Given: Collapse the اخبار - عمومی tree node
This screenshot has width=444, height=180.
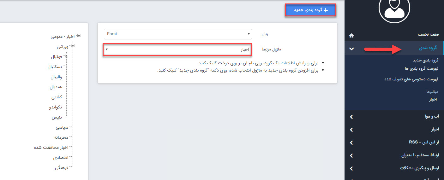Looking at the screenshot, I should [79, 36].
